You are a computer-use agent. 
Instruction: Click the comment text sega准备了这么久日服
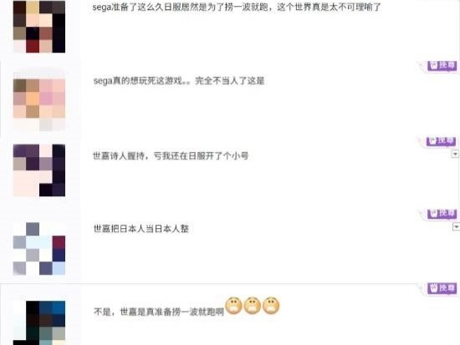pyautogui.click(x=237, y=7)
